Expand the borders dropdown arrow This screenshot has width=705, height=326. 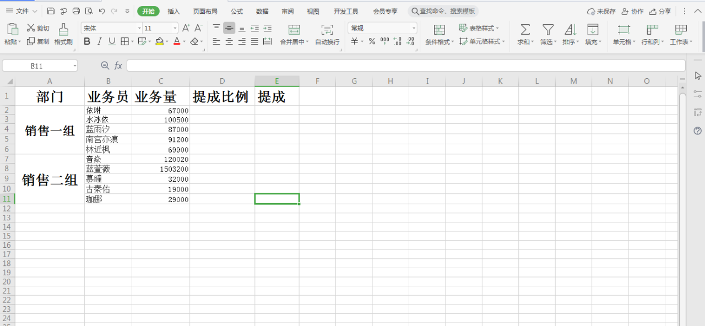pyautogui.click(x=132, y=41)
